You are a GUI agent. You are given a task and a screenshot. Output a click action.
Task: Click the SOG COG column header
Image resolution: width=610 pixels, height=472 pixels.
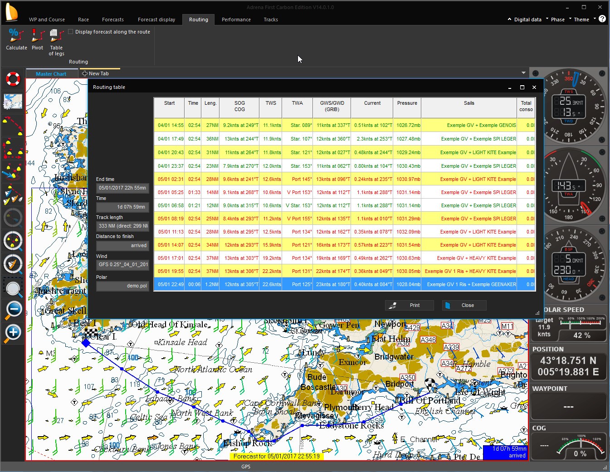[x=239, y=108]
